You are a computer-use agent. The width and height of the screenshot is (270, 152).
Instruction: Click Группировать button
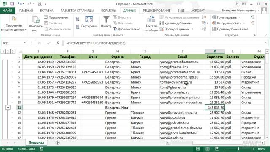224,17
